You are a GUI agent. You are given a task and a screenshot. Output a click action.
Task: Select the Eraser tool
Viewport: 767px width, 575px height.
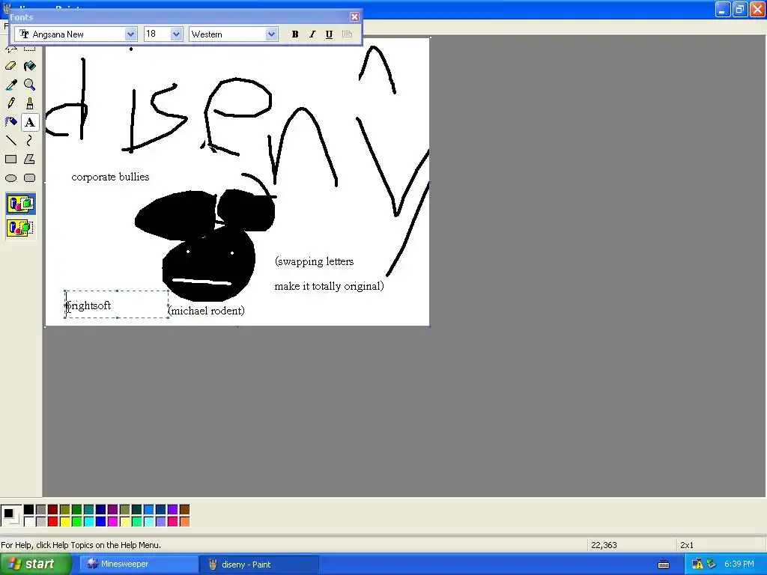[10, 66]
